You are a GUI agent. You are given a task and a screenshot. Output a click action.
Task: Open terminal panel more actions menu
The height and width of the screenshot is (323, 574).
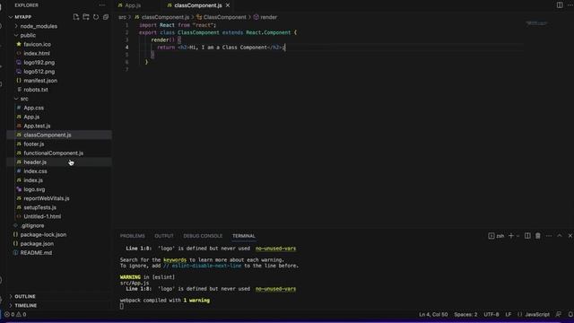(548, 236)
